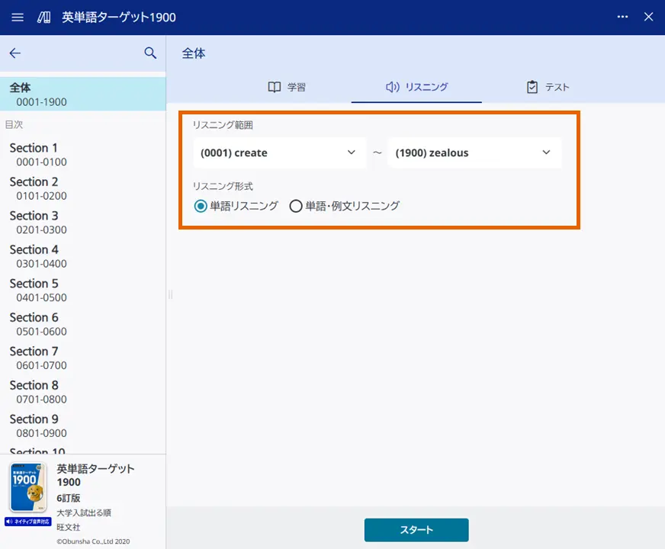Screen dimensions: 665x549
Task: Click the 英単語ターゲット1900 book cover thumbnail
Action: tap(27, 488)
